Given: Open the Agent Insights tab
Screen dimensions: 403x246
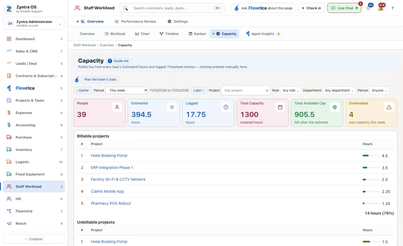Looking at the screenshot, I should pyautogui.click(x=263, y=34).
